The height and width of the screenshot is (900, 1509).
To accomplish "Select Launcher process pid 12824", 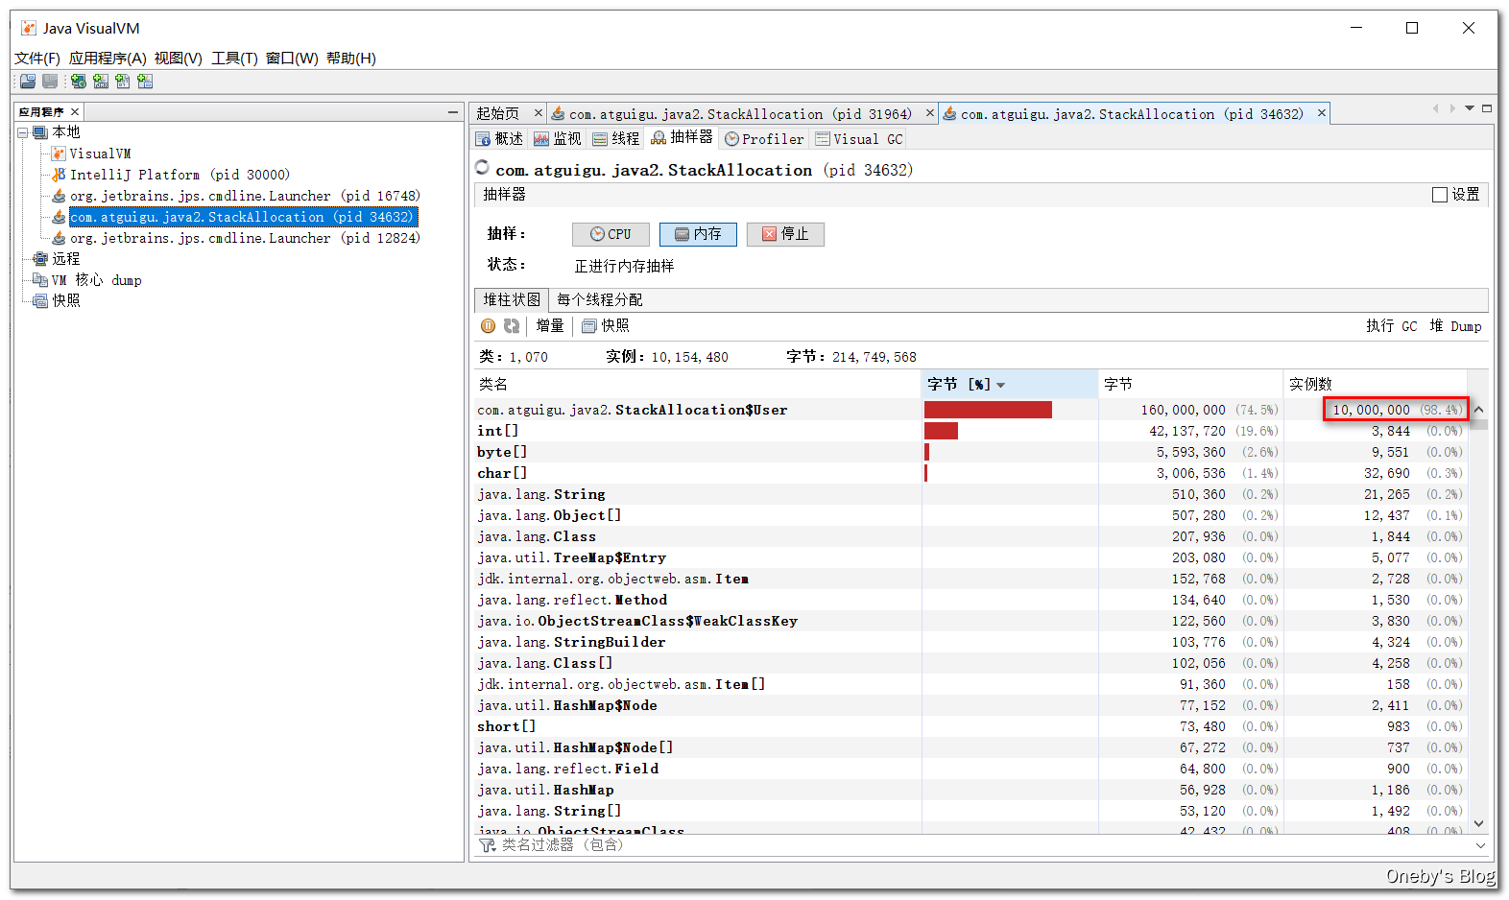I will pyautogui.click(x=245, y=238).
